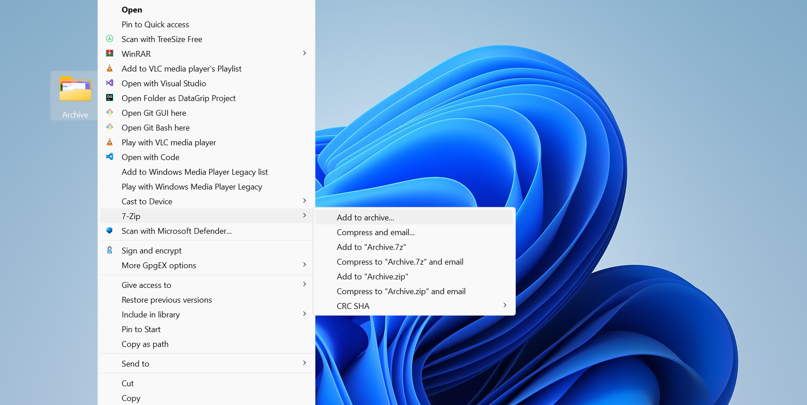Click the Git GUI icon
The height and width of the screenshot is (405, 807).
[110, 113]
